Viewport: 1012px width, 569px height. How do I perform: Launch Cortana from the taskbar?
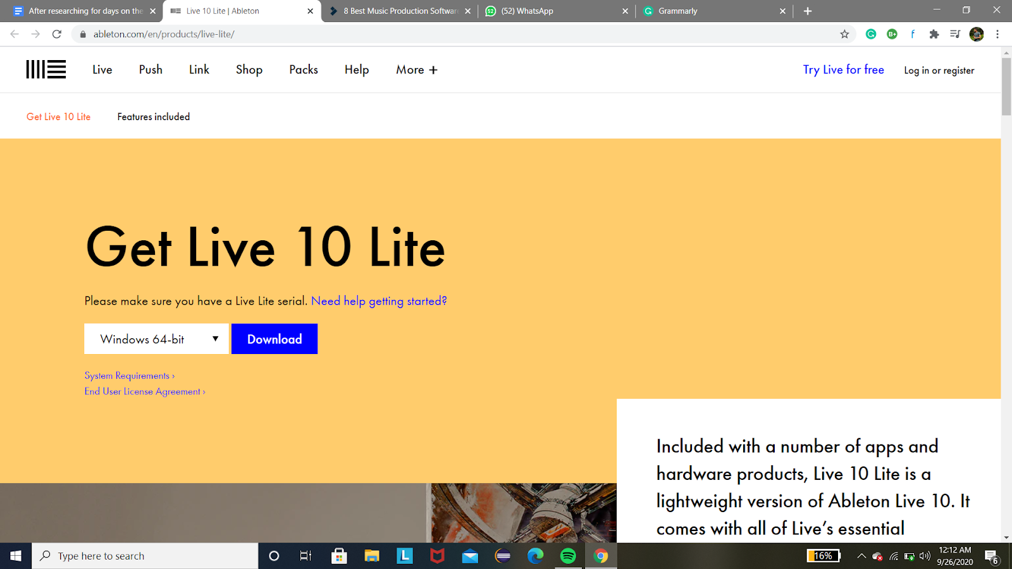point(274,556)
